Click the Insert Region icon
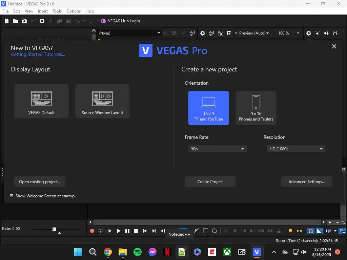The width and height of the screenshot is (347, 260). pyautogui.click(x=299, y=231)
